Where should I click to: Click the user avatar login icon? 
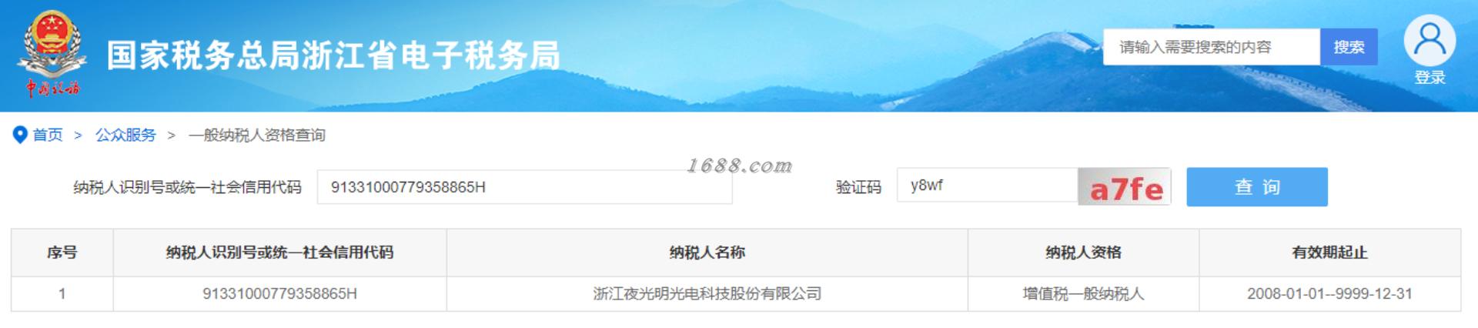[x=1430, y=40]
